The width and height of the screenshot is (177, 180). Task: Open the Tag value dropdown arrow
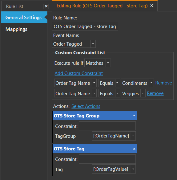(133, 169)
